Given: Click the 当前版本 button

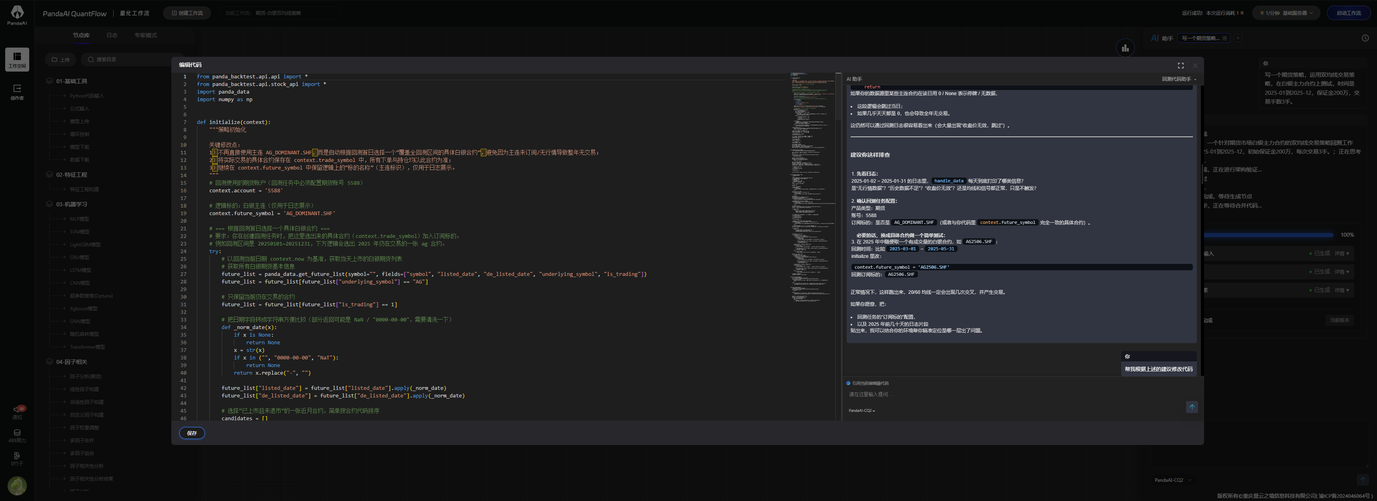Looking at the screenshot, I should coord(1340,320).
